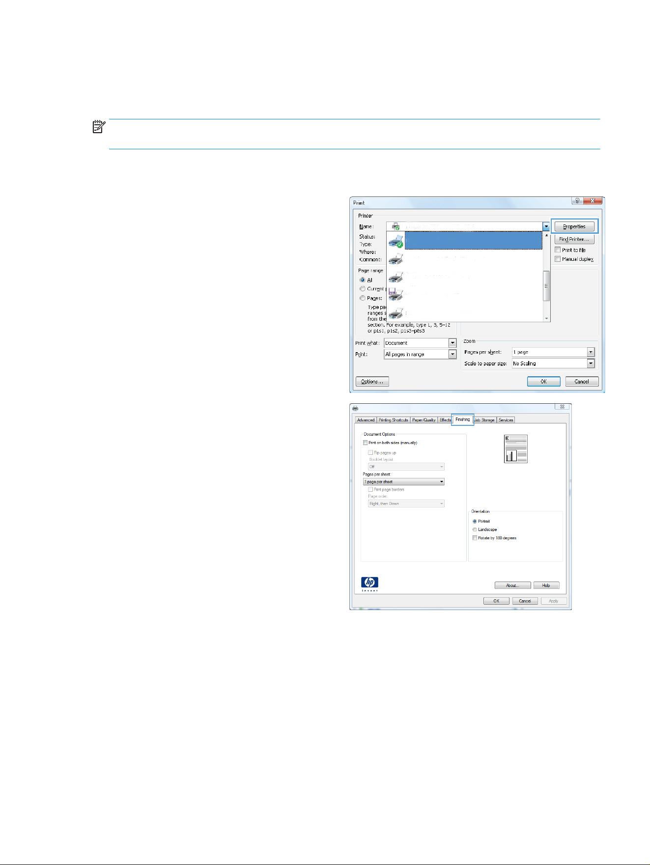Viewport: 650px width, 865px height.
Task: Select Landscape orientation
Action: point(475,530)
